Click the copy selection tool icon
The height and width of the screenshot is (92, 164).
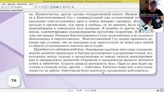click(x=60, y=7)
